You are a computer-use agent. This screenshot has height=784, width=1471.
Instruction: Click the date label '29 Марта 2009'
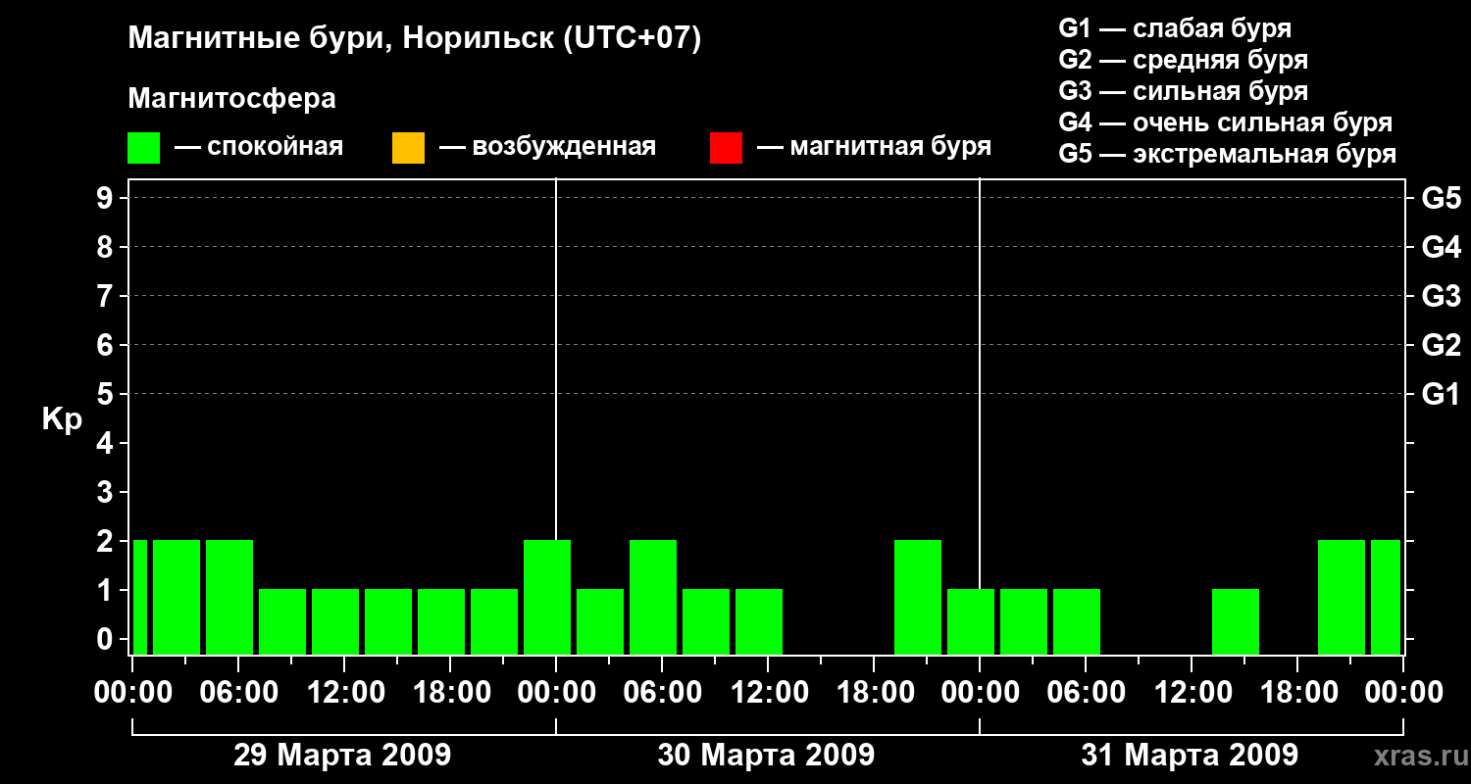click(x=342, y=756)
